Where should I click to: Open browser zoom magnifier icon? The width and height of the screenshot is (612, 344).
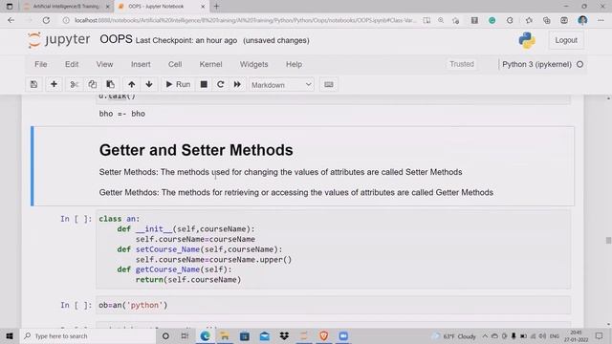click(441, 20)
